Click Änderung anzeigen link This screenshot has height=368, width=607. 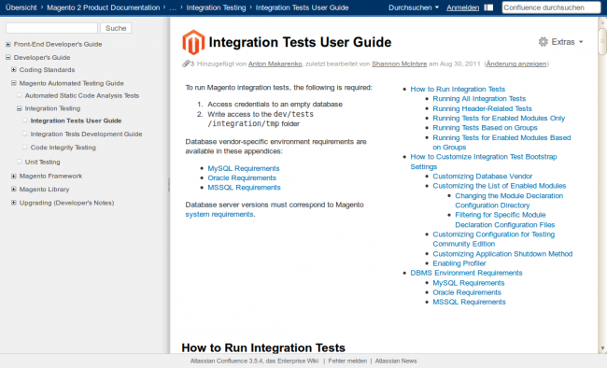tap(516, 64)
